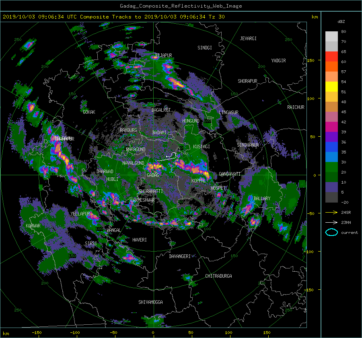Click the SHIRAHATTI city label
This screenshot has width=362, height=338.
point(151,191)
